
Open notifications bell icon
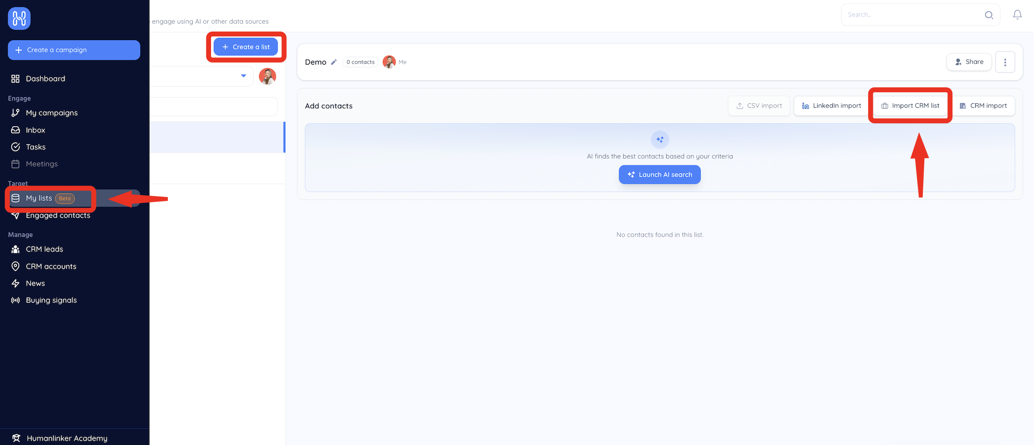[x=1018, y=15]
